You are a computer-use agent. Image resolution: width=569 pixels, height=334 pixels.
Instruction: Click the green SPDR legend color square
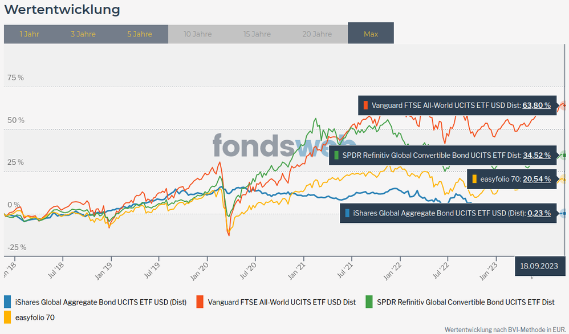(369, 302)
